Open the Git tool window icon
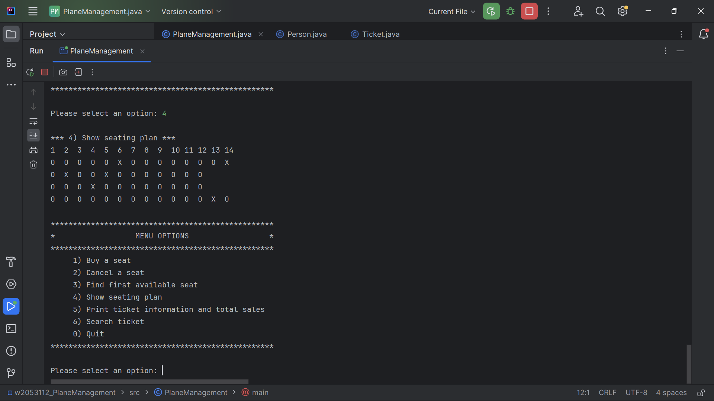 click(x=11, y=373)
